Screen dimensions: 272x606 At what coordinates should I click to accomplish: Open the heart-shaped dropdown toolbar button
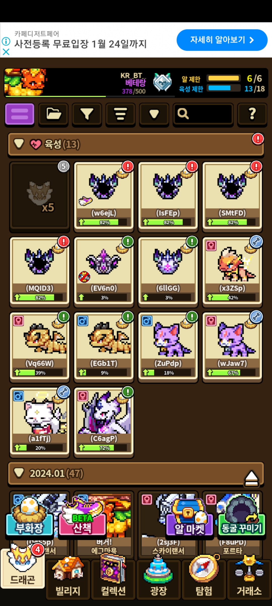coord(154,114)
